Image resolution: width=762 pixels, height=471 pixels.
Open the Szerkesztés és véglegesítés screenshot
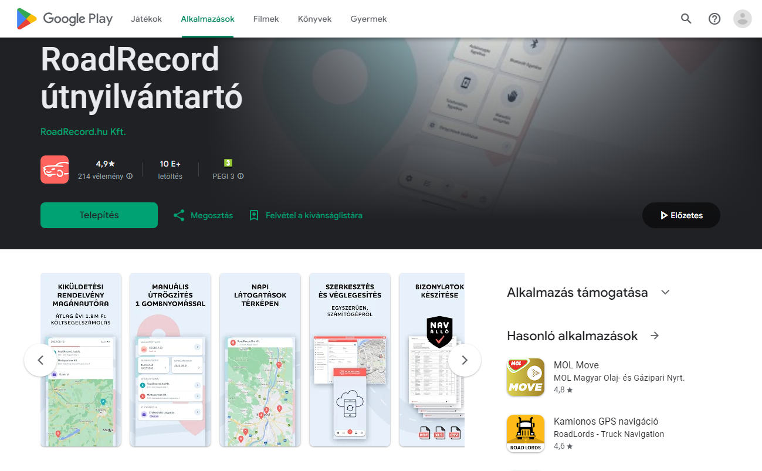tap(350, 360)
